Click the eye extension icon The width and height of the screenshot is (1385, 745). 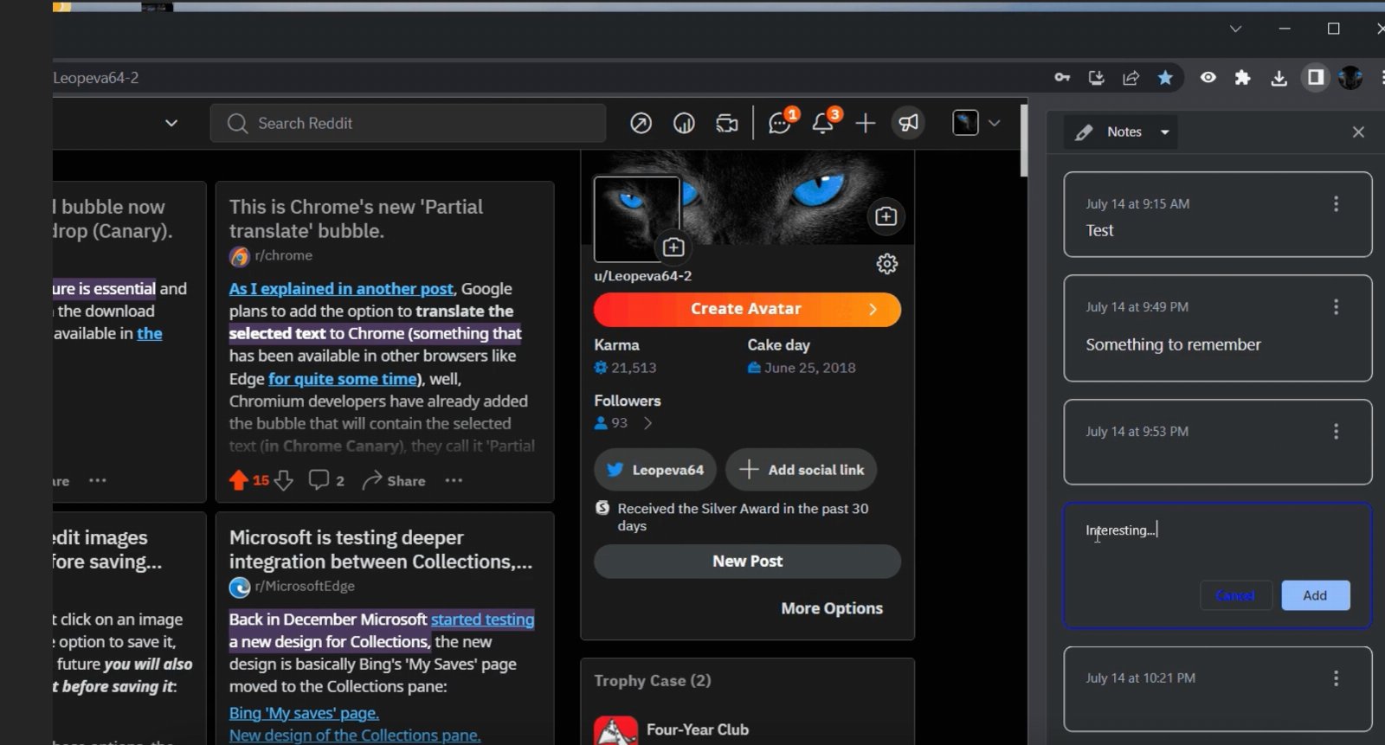[1208, 78]
